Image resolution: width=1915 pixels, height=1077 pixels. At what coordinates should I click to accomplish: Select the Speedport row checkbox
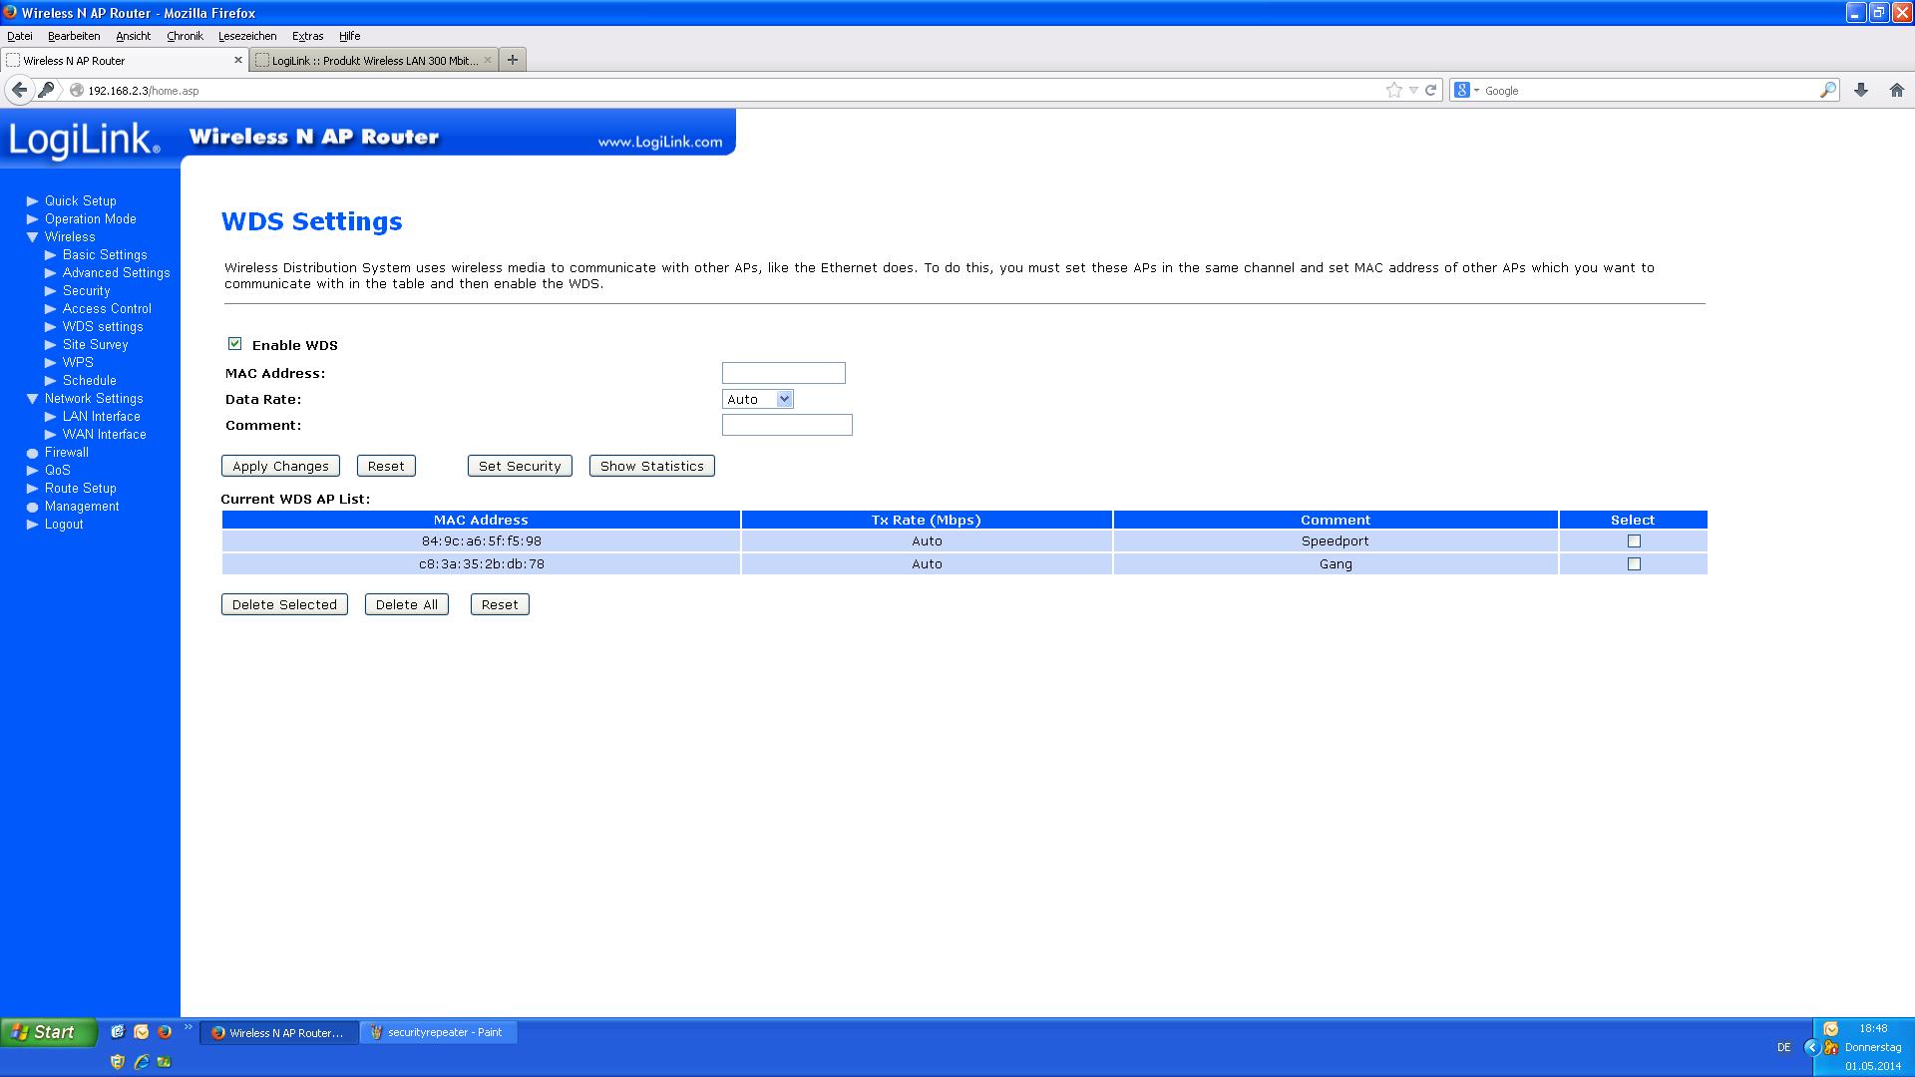[1634, 541]
